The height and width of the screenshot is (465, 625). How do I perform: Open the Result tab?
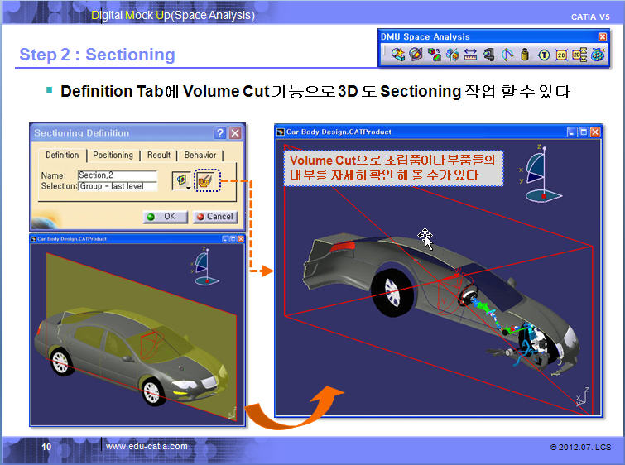[158, 156]
